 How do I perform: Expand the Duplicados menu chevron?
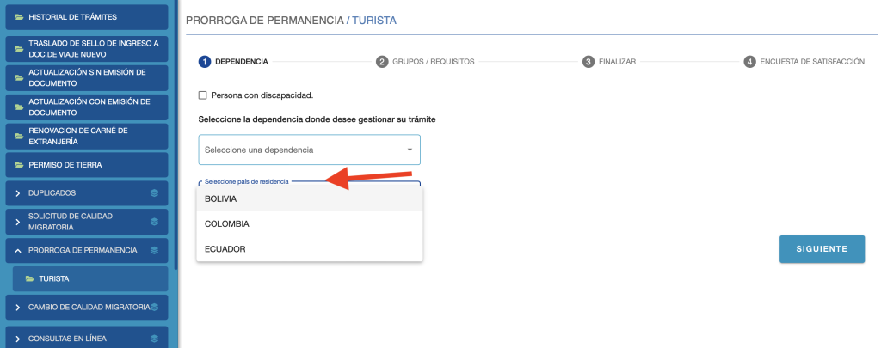tap(18, 193)
